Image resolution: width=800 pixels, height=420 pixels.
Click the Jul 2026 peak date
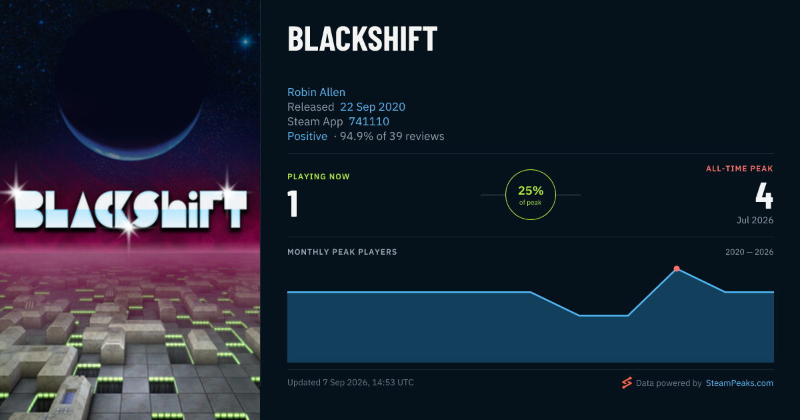click(755, 220)
